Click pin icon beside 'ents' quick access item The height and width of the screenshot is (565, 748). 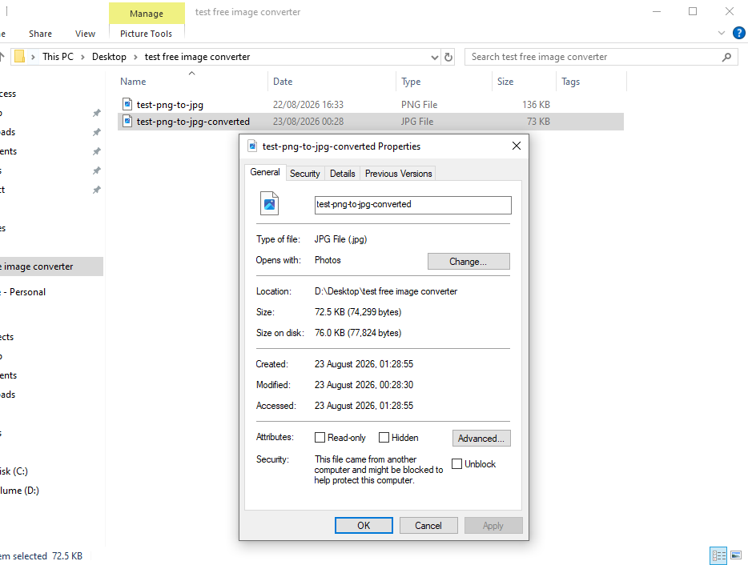[96, 151]
